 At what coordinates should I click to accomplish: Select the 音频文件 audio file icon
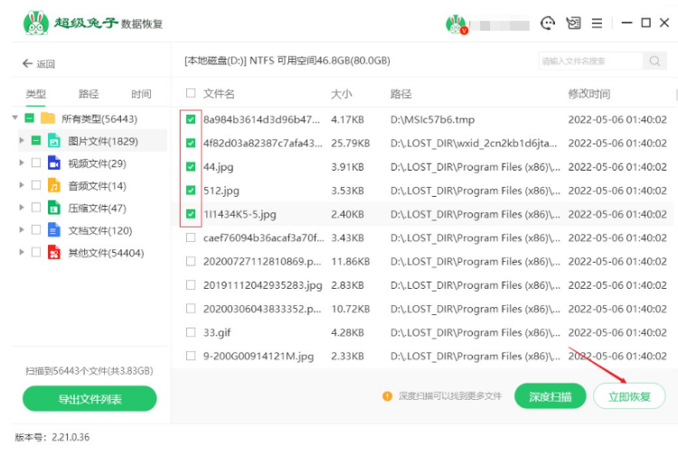click(53, 185)
